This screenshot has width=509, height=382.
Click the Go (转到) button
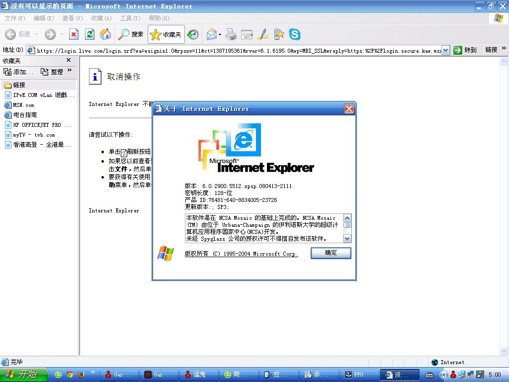click(x=465, y=50)
